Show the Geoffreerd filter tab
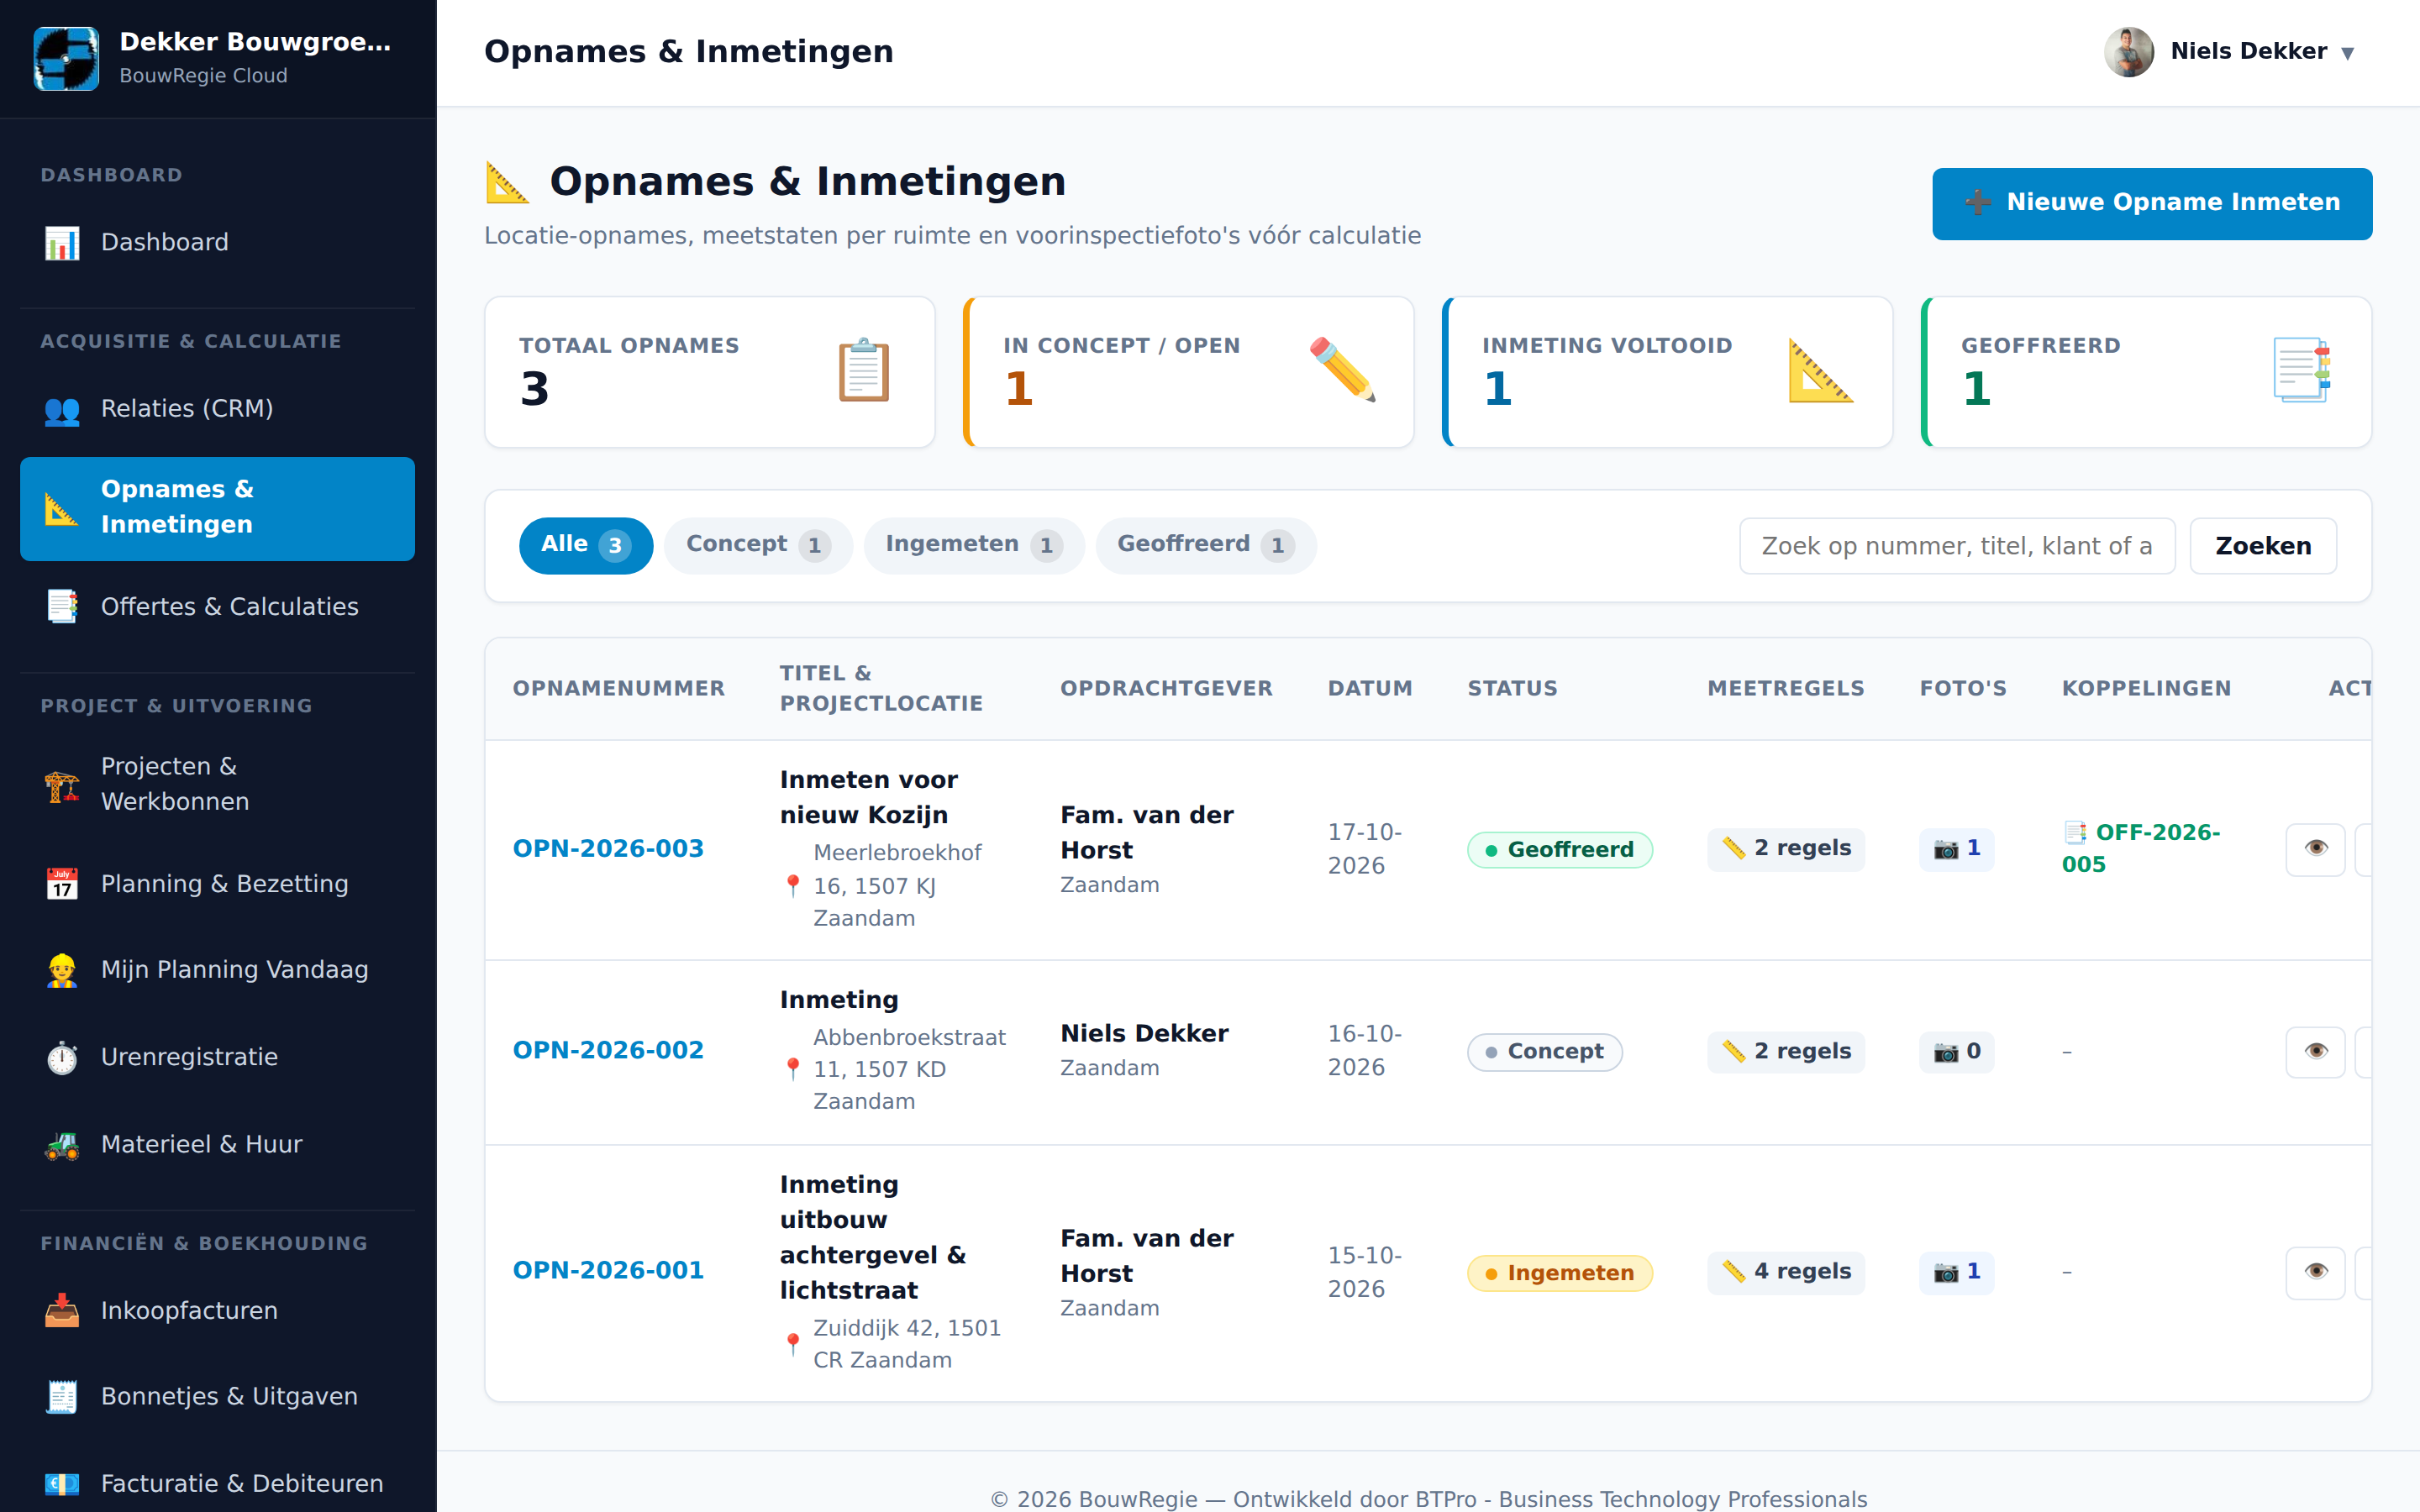Viewport: 2420px width, 1512px height. [x=1206, y=545]
